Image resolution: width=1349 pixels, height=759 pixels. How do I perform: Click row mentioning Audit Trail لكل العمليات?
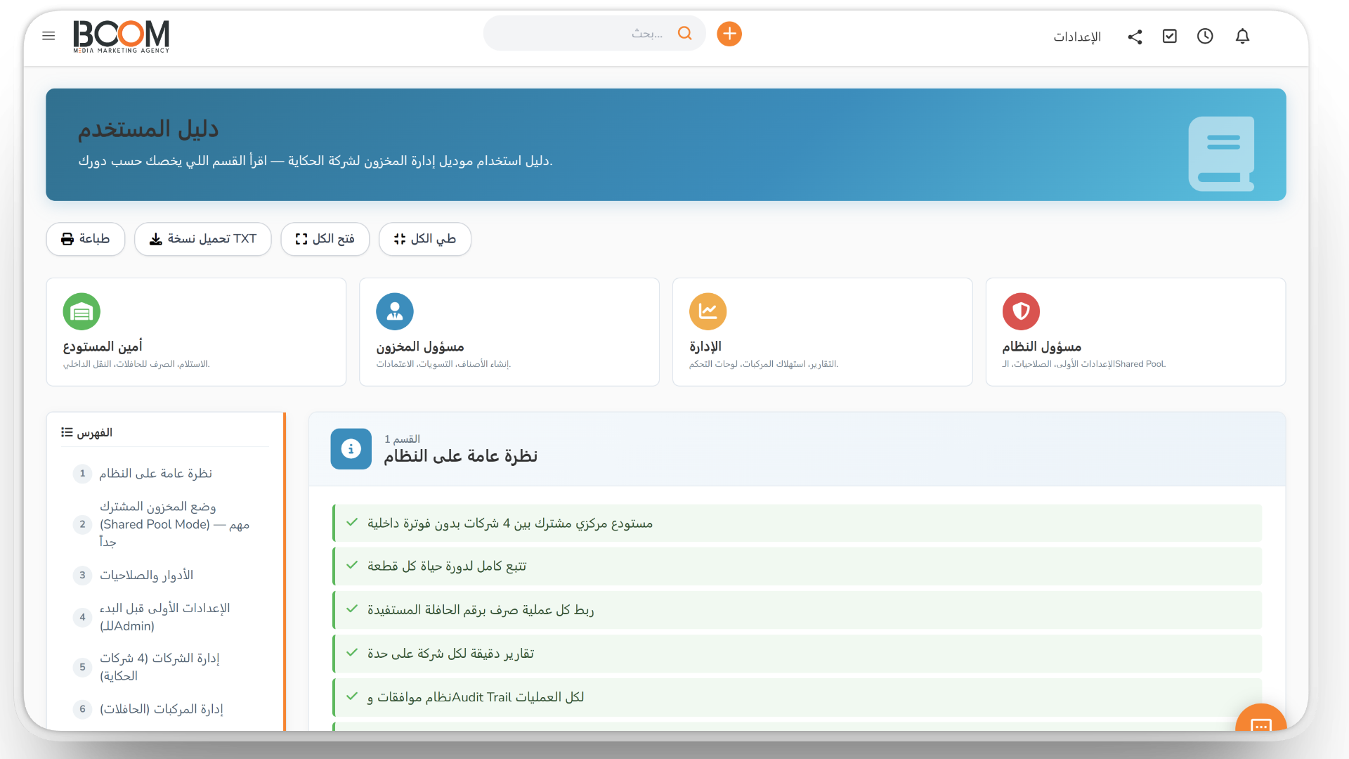pyautogui.click(x=797, y=697)
